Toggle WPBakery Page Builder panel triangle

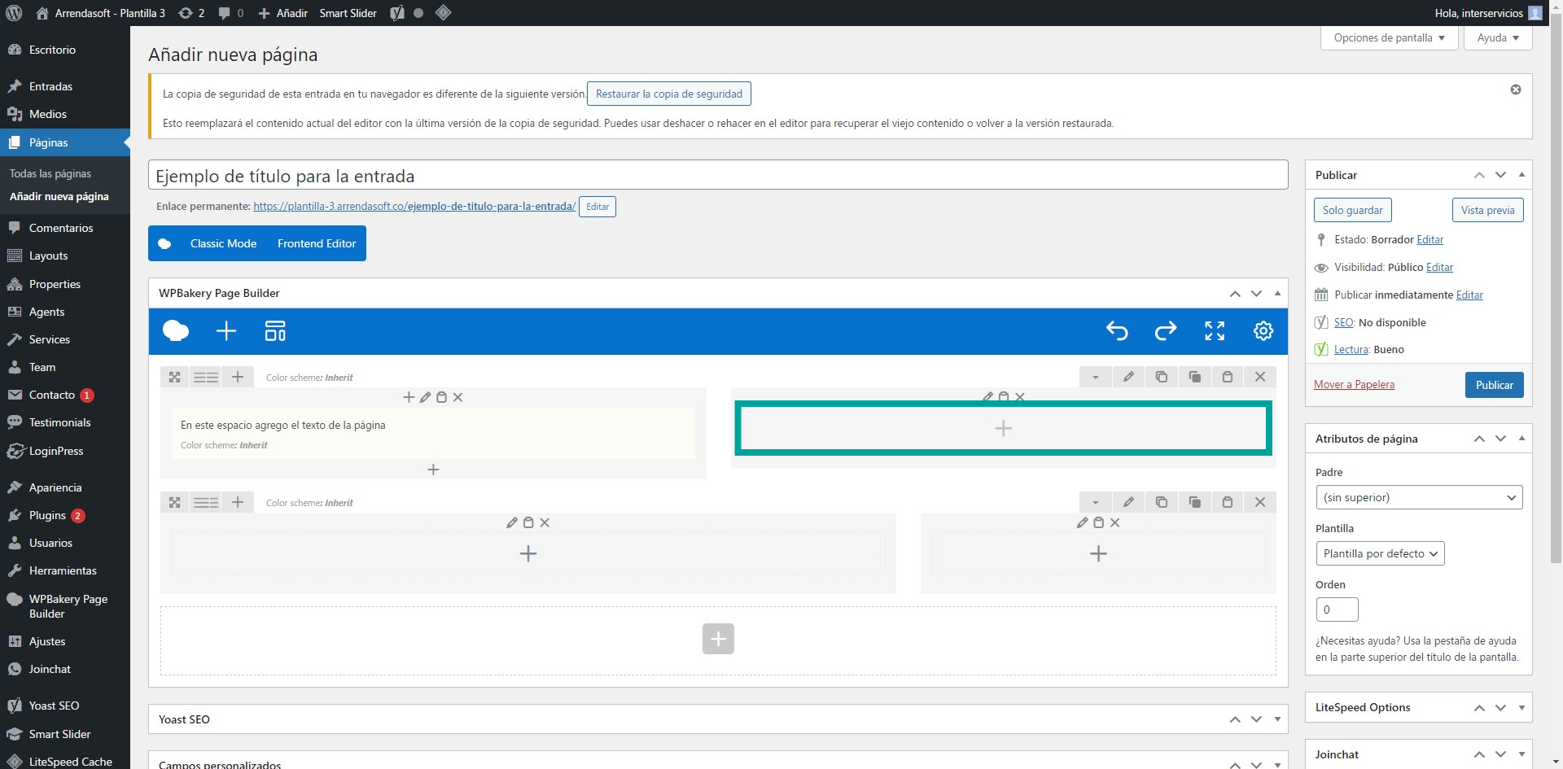click(1277, 293)
